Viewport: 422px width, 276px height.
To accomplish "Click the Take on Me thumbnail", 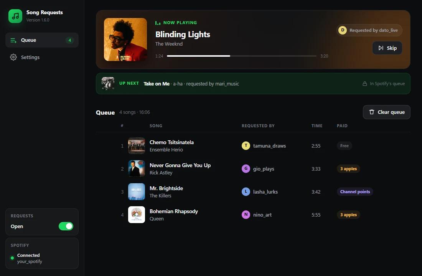I will [x=108, y=84].
